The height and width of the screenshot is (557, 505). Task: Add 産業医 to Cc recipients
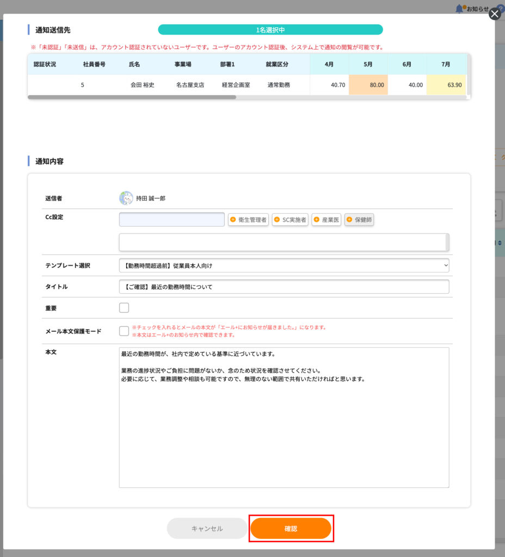pyautogui.click(x=317, y=220)
